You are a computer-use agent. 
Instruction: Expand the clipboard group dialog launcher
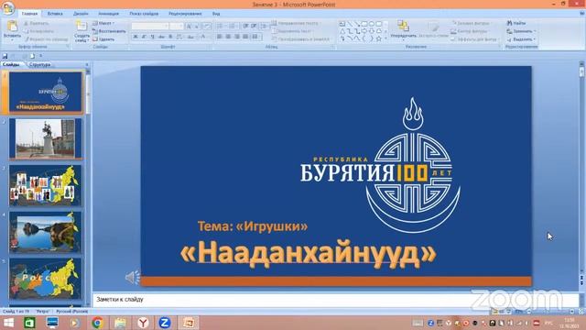pyautogui.click(x=68, y=47)
